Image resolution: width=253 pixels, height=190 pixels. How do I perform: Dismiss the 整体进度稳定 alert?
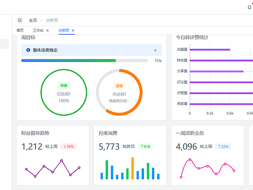[x=155, y=50]
